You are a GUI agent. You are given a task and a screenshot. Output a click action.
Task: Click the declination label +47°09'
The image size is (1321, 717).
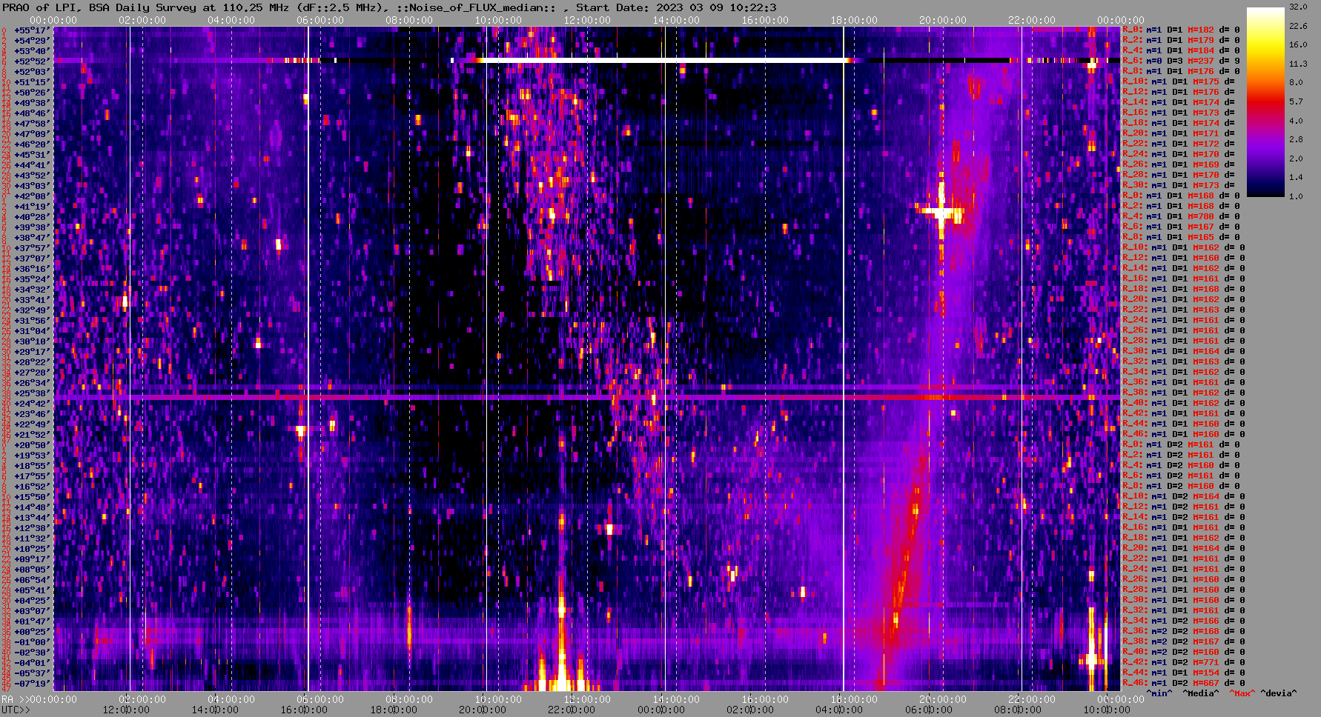pyautogui.click(x=31, y=134)
